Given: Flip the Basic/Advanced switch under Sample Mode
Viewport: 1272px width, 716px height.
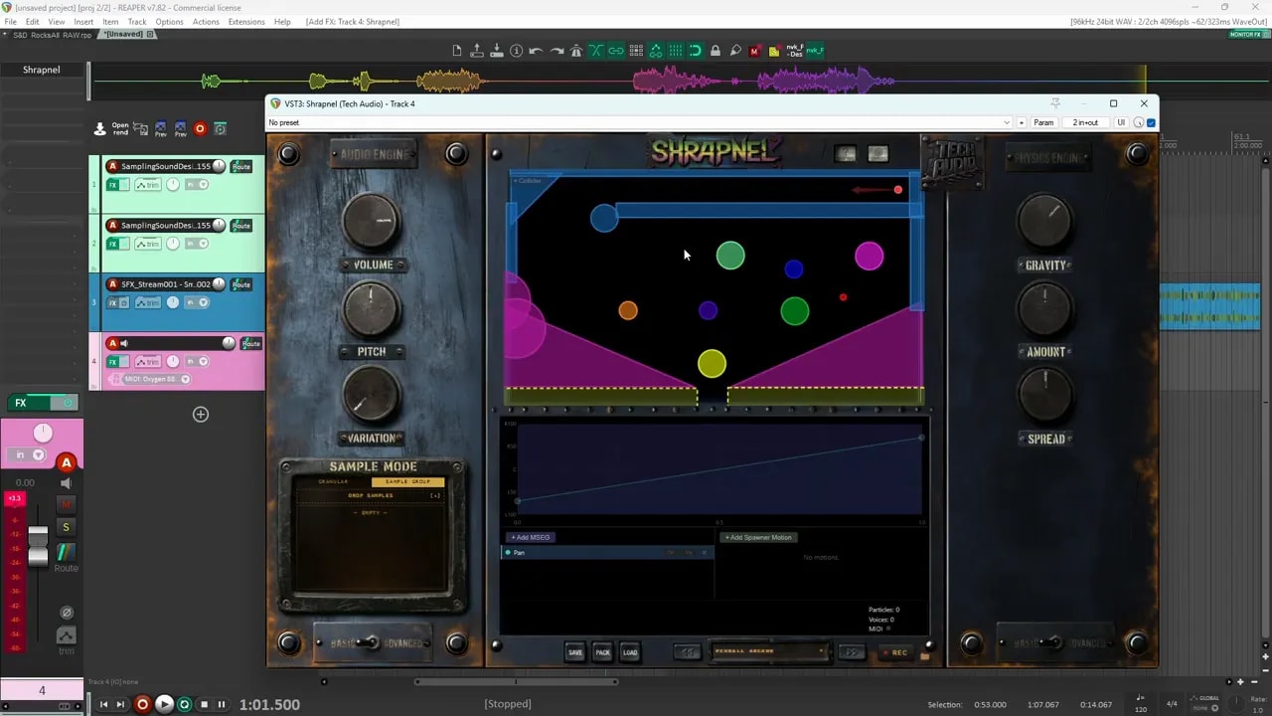Looking at the screenshot, I should tap(369, 642).
